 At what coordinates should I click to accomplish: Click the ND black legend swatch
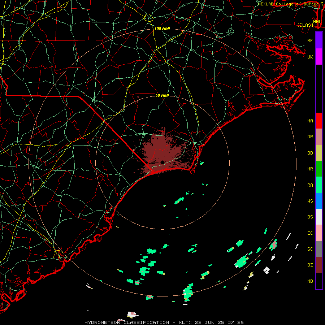click(x=319, y=281)
